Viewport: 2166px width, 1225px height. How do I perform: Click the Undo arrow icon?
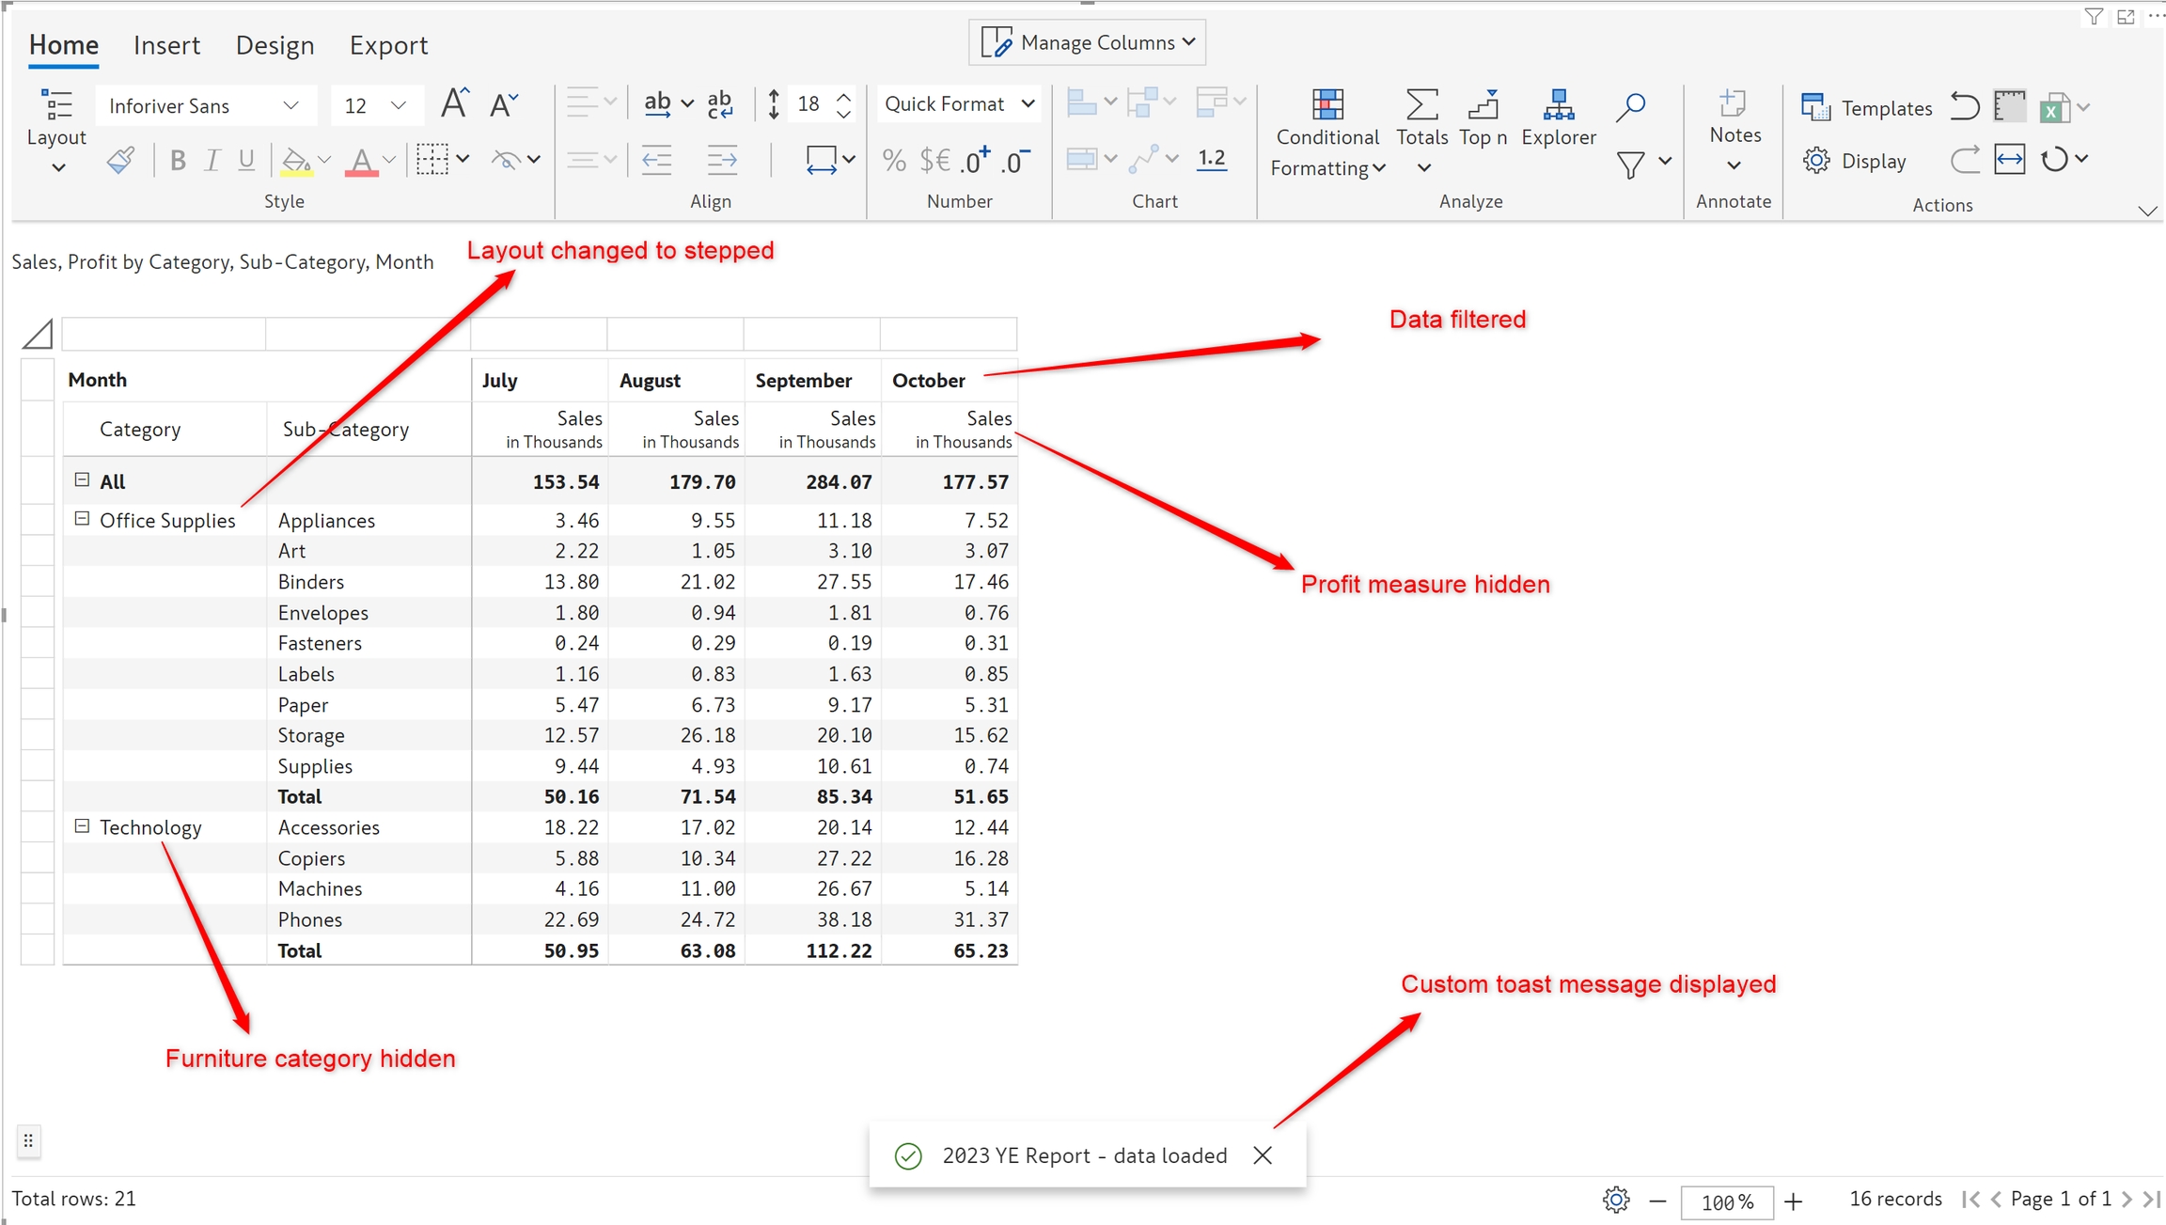pyautogui.click(x=1964, y=106)
